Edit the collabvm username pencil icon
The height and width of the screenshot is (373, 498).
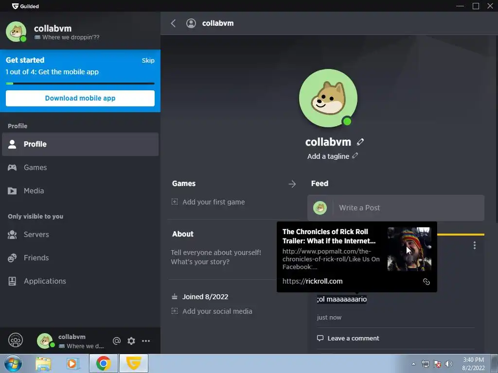360,142
